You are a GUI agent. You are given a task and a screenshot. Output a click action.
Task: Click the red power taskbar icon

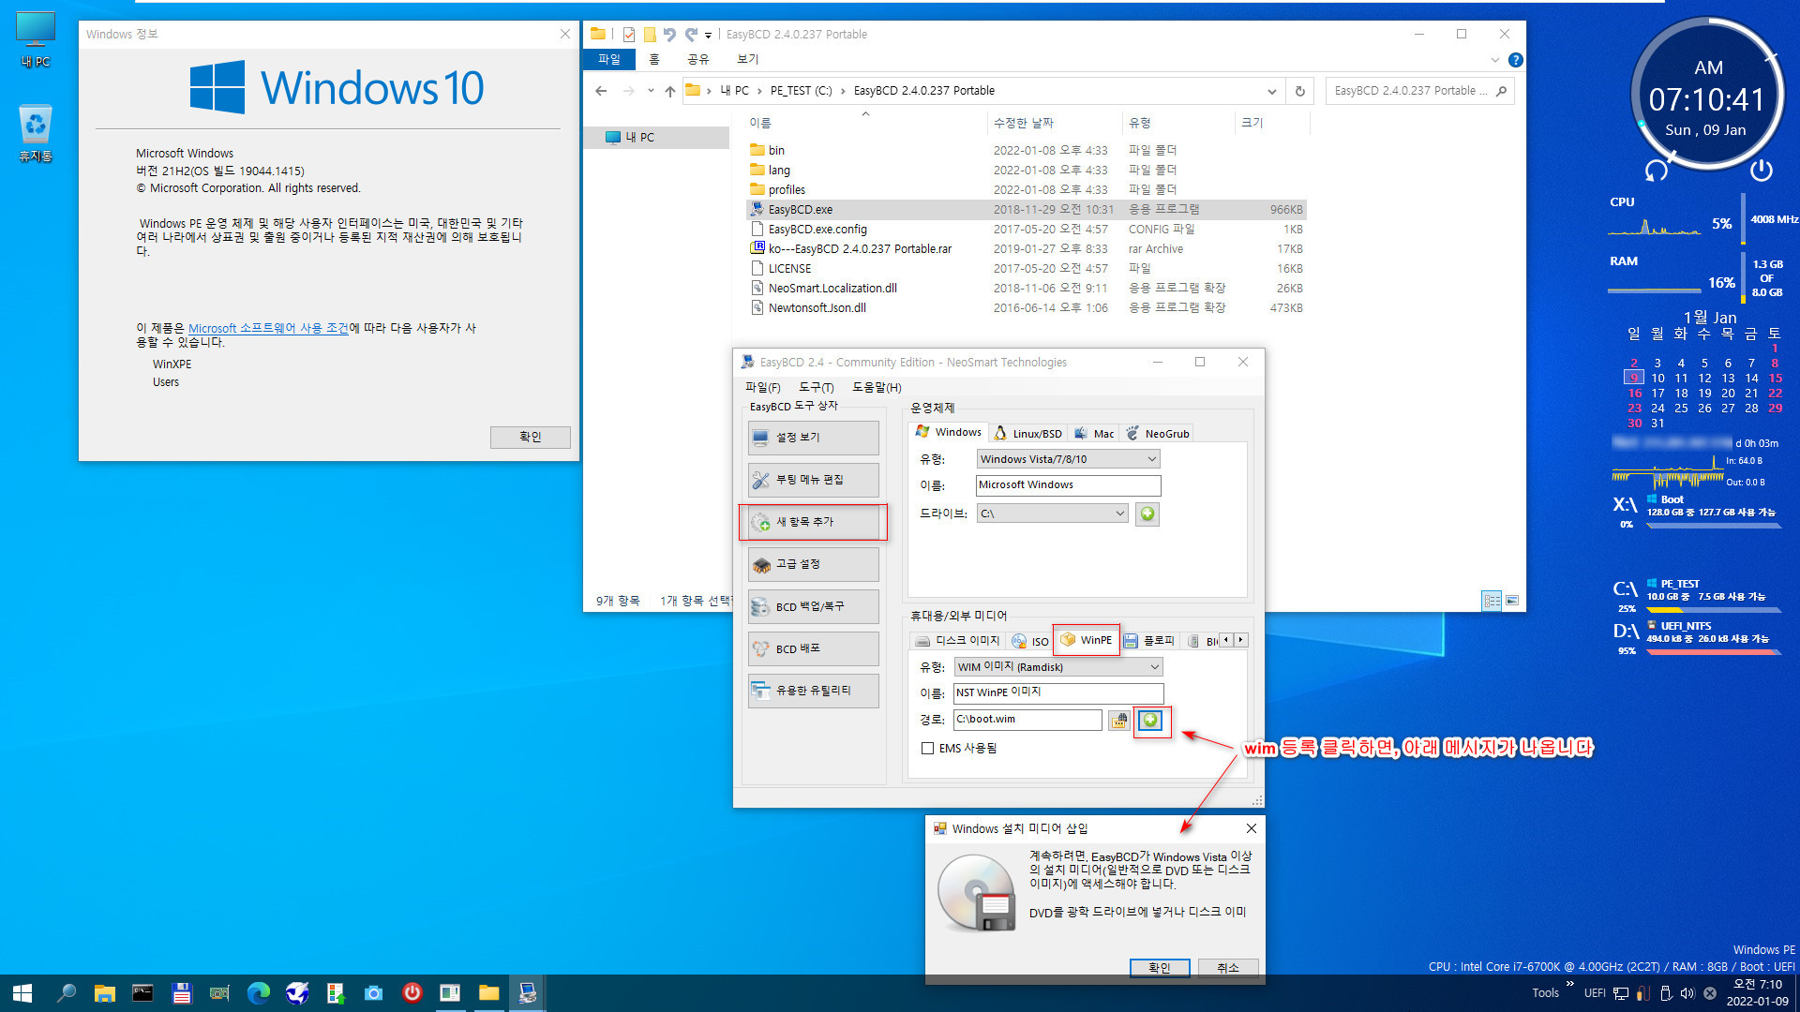coord(412,993)
